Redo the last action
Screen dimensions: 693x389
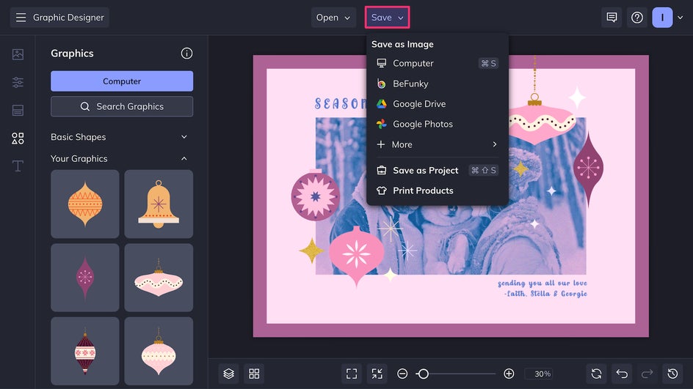pos(647,374)
